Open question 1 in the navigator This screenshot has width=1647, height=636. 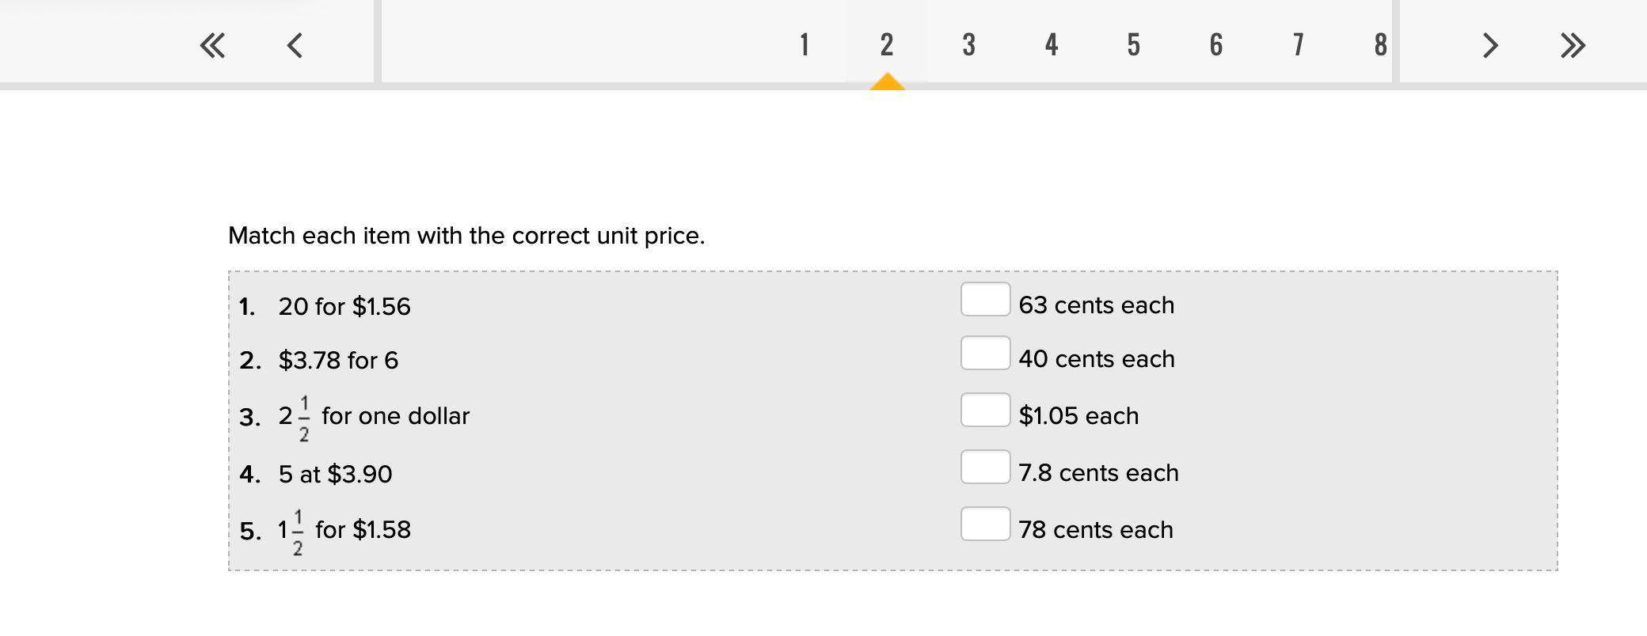pyautogui.click(x=804, y=45)
